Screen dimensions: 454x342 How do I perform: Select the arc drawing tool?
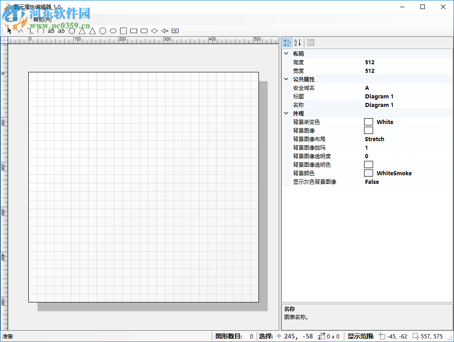[x=40, y=31]
